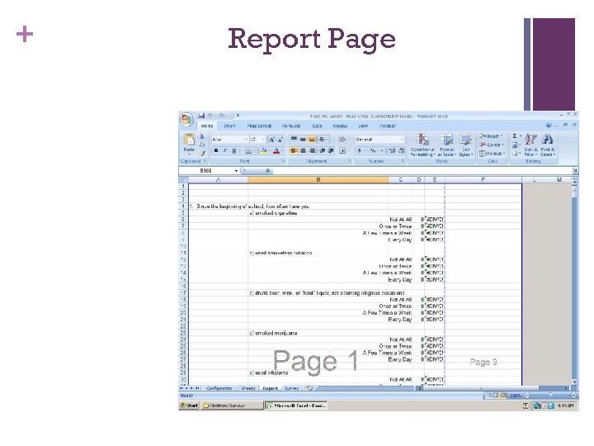Activate the Format Painter brush
Screen dimensions: 594x446
coord(202,153)
